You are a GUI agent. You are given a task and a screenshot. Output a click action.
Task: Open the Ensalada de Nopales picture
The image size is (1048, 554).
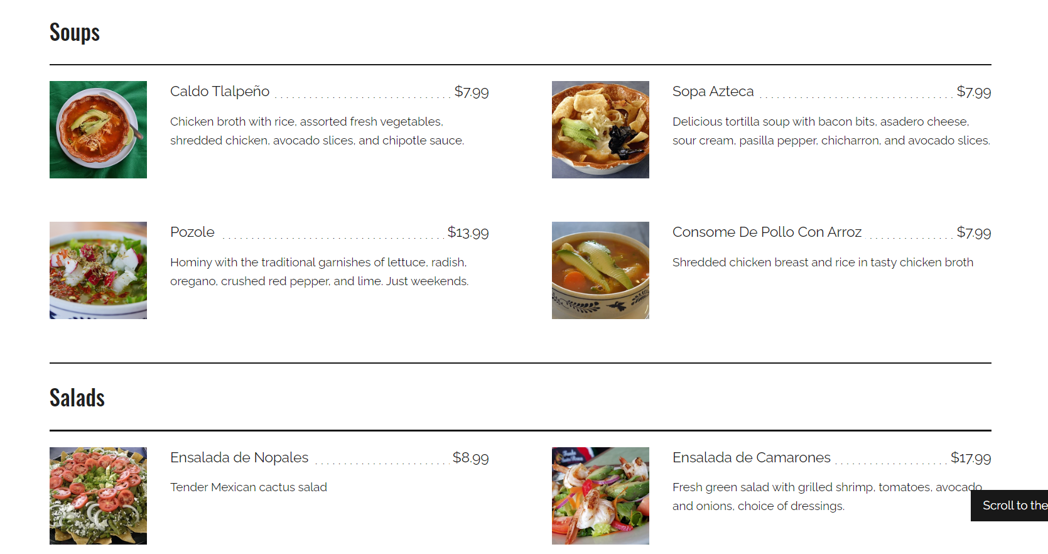[98, 496]
